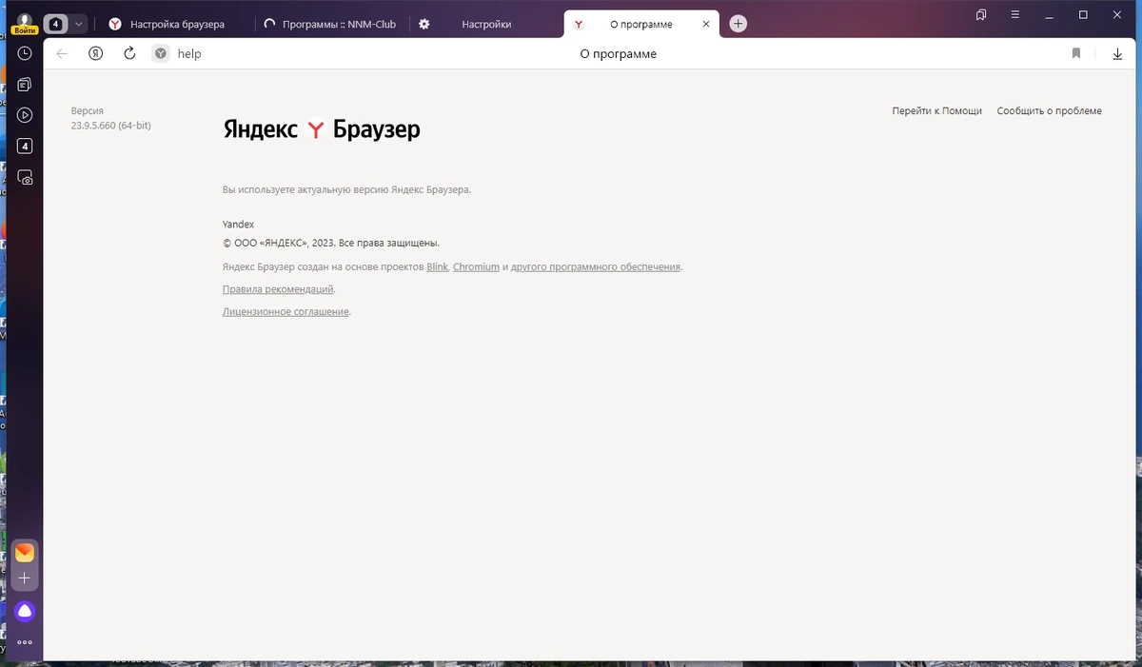Expand the dropdown arrow beside the tab counter
Image resolution: width=1142 pixels, height=667 pixels.
(x=79, y=24)
